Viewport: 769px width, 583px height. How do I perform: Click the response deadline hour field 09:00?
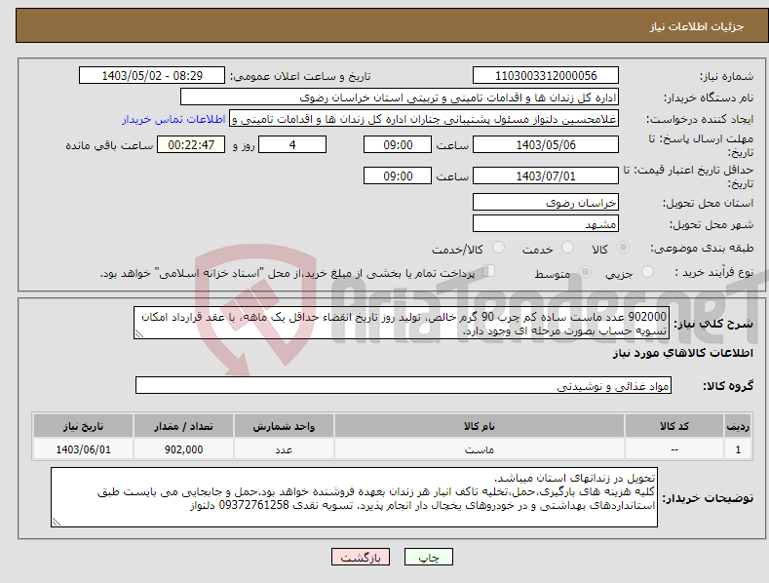398,144
